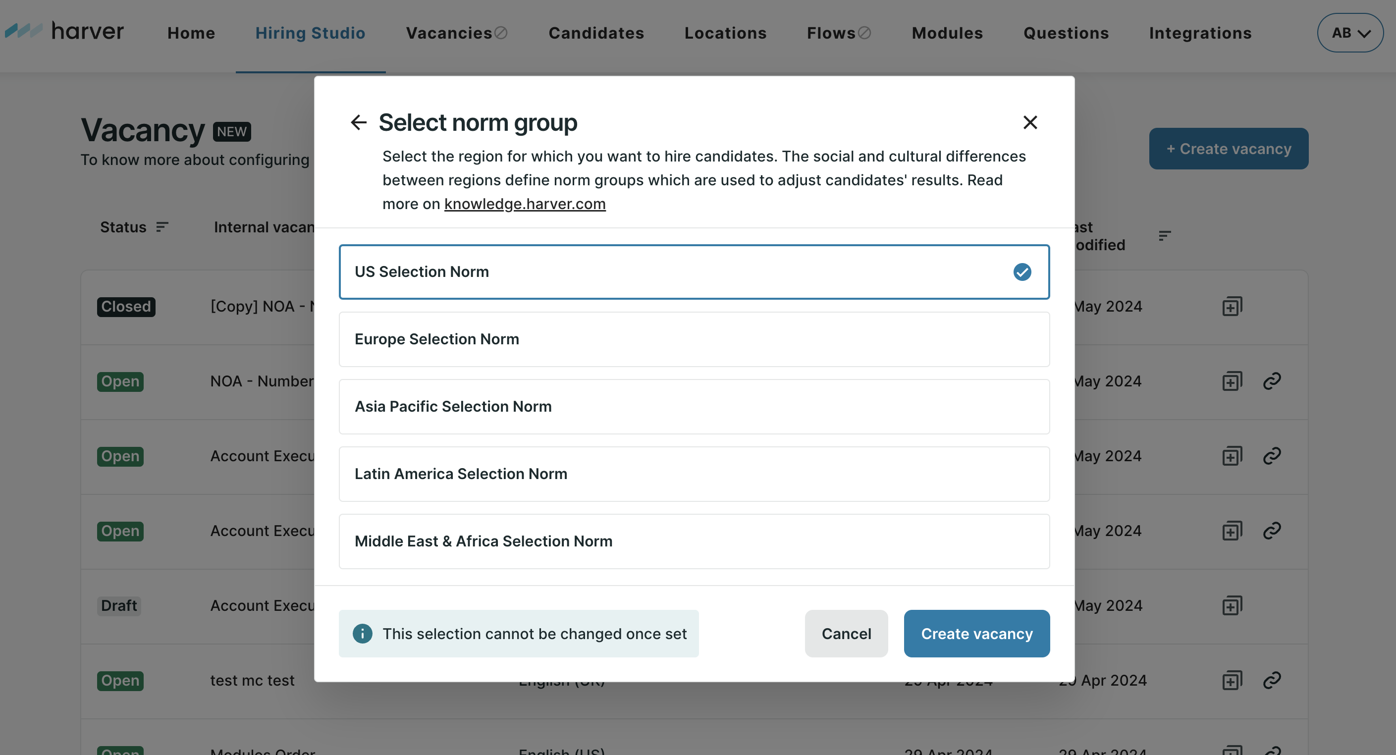Image resolution: width=1396 pixels, height=755 pixels.
Task: Select US Selection Norm option
Action: tap(694, 272)
